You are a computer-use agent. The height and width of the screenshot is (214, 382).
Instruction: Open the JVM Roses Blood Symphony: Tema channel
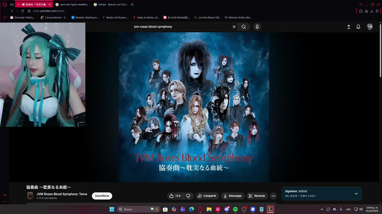click(x=62, y=194)
